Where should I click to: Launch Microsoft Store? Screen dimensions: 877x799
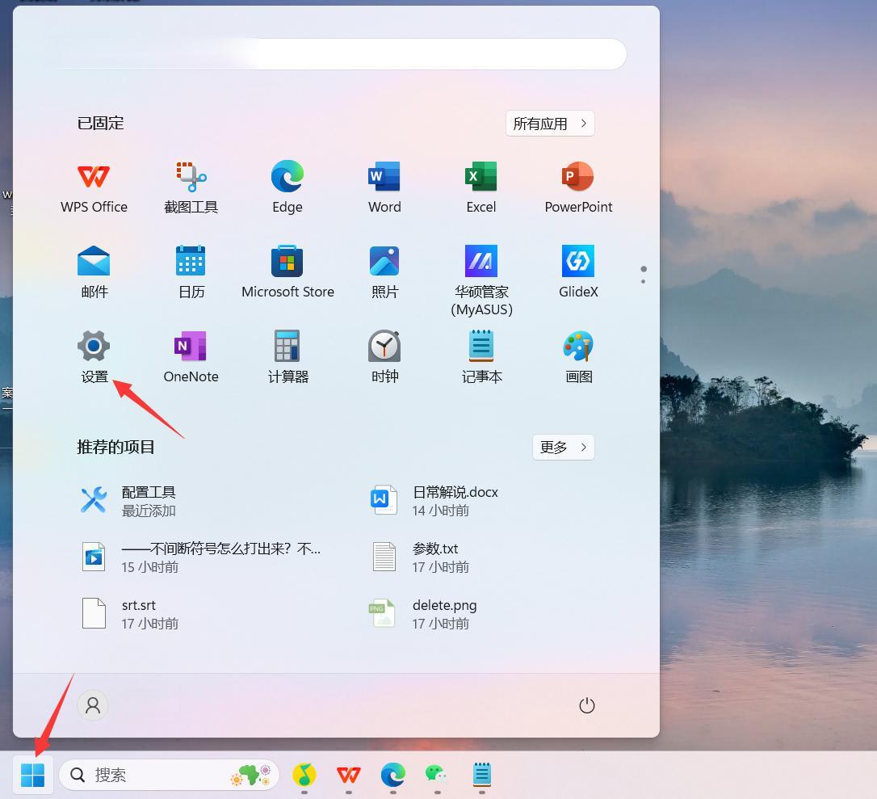(287, 272)
